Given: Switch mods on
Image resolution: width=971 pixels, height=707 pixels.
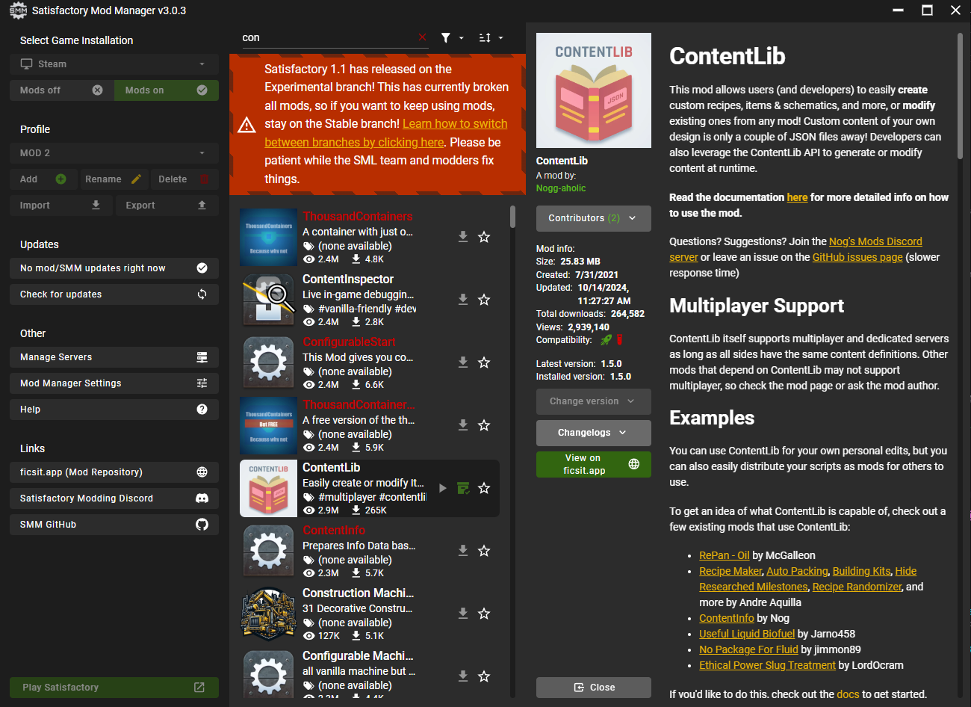Looking at the screenshot, I should [167, 90].
